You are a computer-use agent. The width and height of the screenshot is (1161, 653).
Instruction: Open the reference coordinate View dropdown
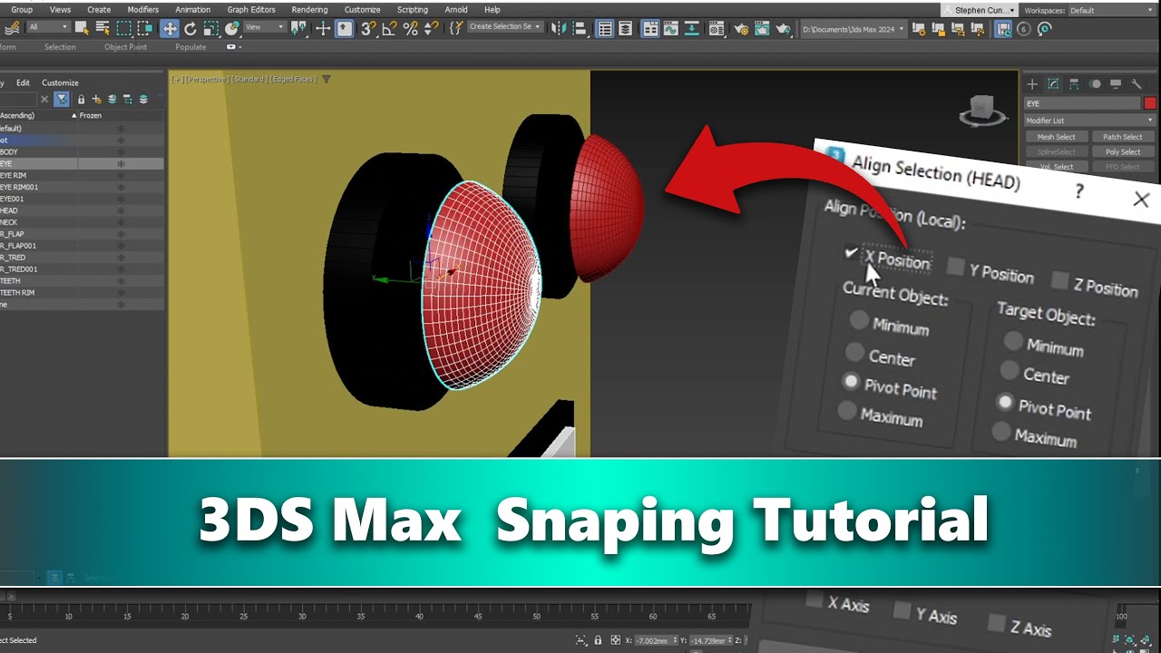(x=267, y=27)
